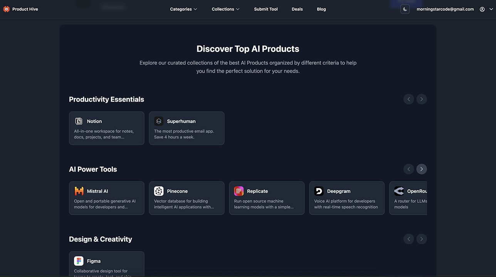Click the Figma logo icon
The height and width of the screenshot is (277, 496).
point(79,261)
